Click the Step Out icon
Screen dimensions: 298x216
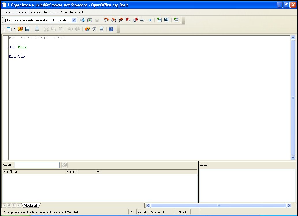click(x=121, y=20)
